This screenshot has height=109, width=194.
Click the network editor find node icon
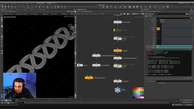click(x=141, y=14)
